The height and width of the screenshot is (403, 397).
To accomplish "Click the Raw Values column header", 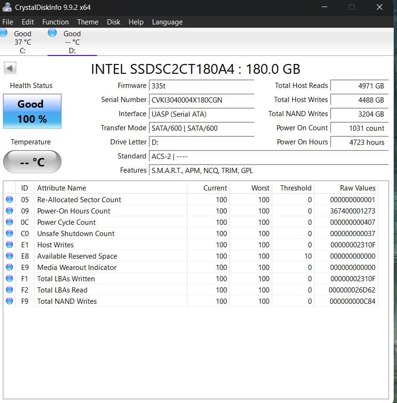I will (x=346, y=188).
